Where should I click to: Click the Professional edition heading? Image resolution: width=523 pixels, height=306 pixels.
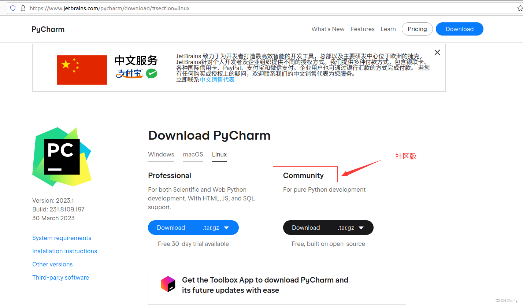point(170,176)
